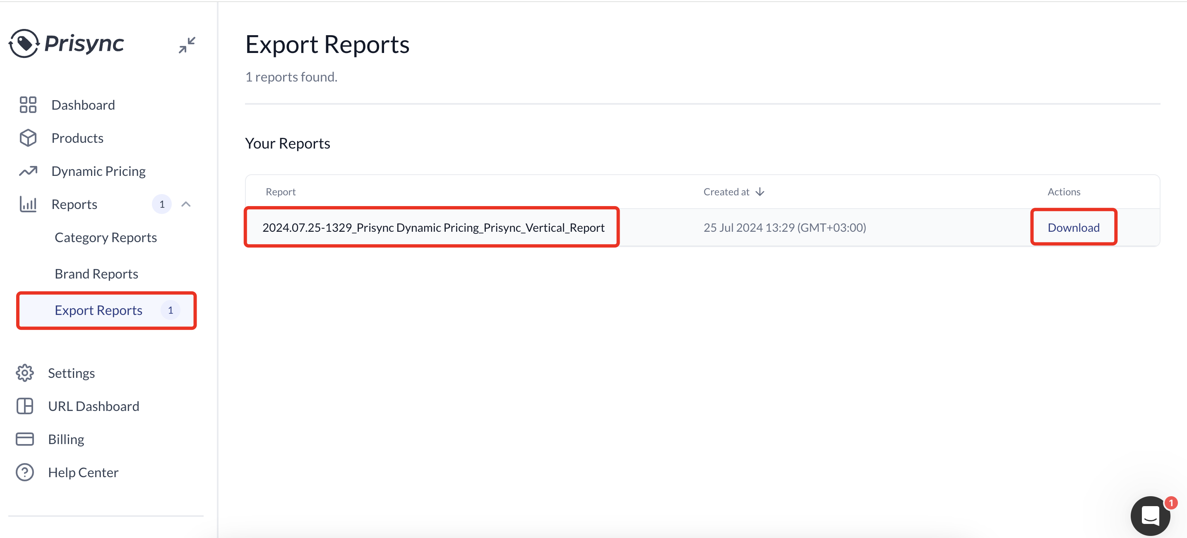
Task: Click the Help Center question mark icon
Action: (x=25, y=472)
